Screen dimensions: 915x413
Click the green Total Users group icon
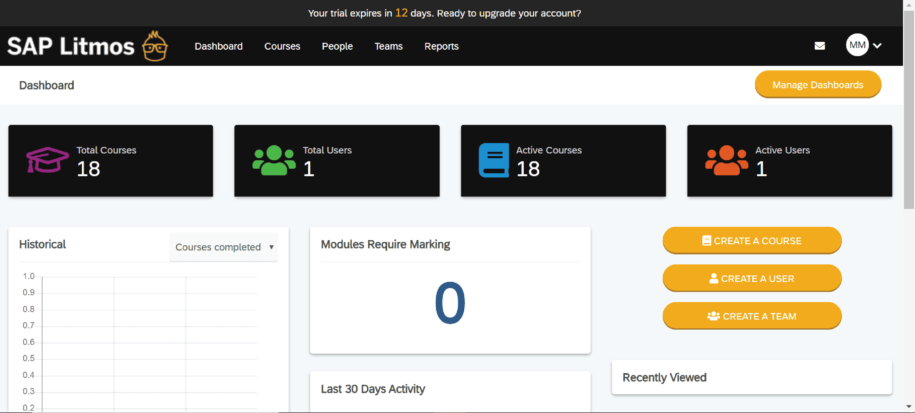click(274, 160)
